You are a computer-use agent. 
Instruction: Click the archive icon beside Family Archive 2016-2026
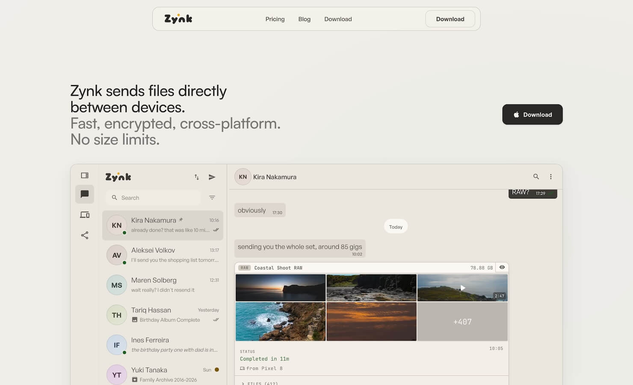tap(135, 379)
